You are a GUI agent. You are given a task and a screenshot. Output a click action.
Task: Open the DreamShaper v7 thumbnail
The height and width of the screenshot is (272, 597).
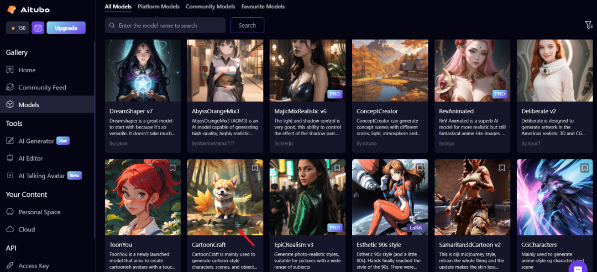[143, 70]
